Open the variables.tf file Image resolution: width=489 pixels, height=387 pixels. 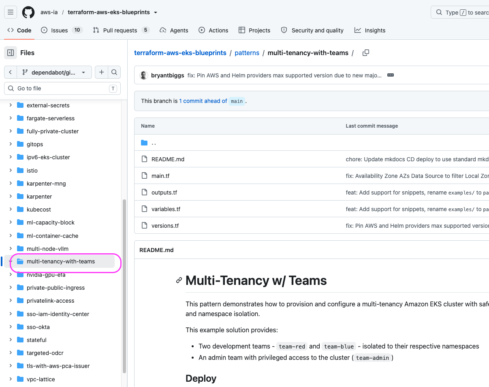coord(166,209)
